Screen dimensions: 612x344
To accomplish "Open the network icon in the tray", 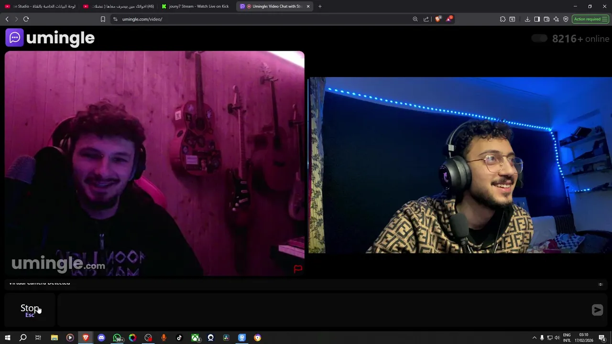I will point(549,338).
